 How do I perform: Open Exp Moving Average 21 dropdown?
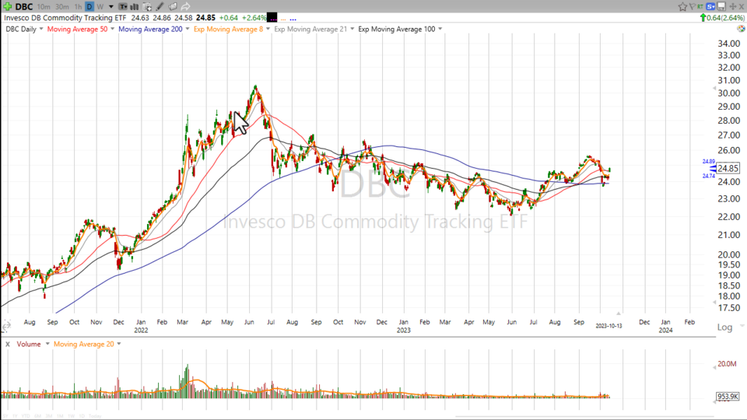[352, 29]
